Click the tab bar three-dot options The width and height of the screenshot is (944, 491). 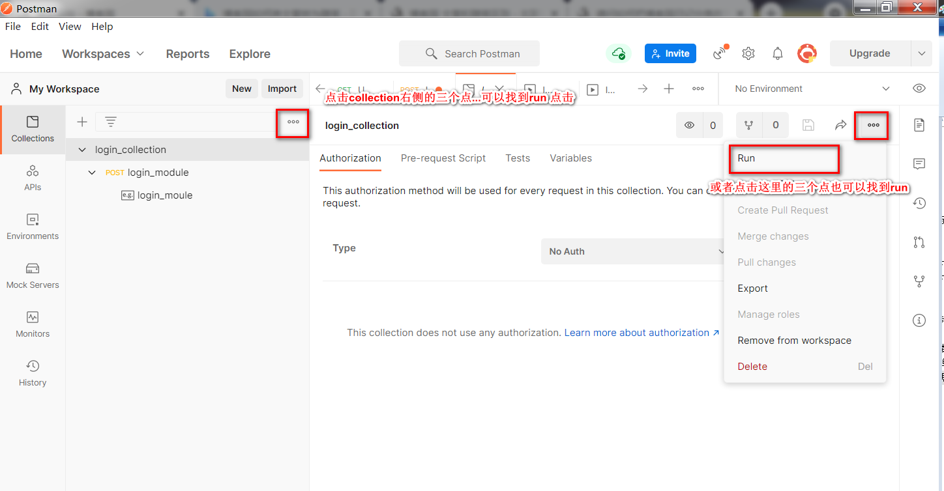698,89
